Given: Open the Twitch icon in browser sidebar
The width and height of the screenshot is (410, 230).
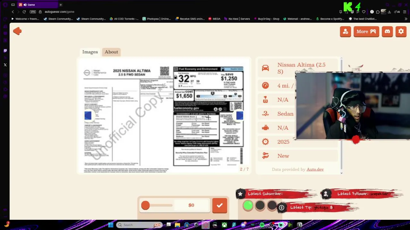Looking at the screenshot, I should coord(5,50).
